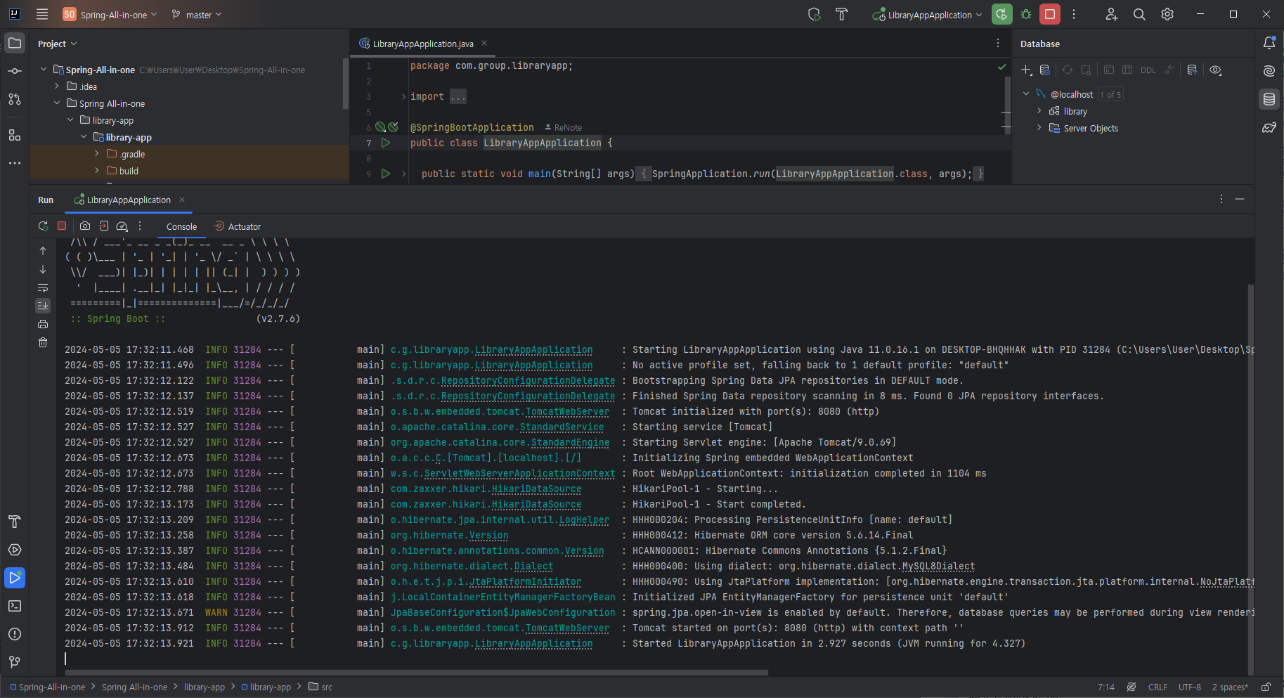The height and width of the screenshot is (698, 1284).
Task: Print console output with printer icon
Action: tap(43, 324)
